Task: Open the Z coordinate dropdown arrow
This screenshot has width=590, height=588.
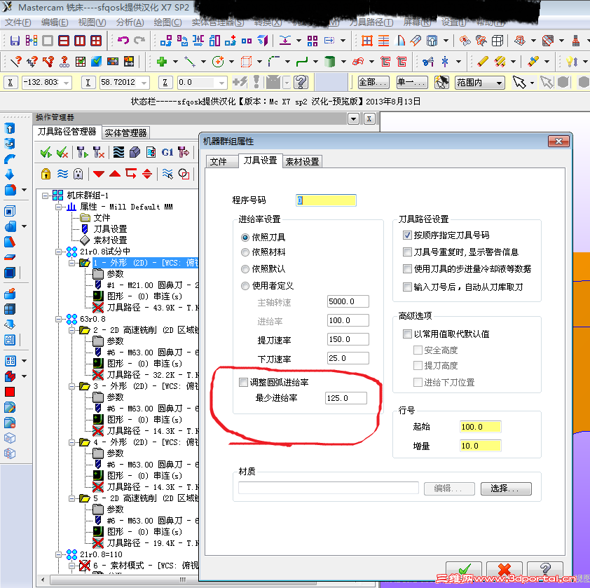Action: (x=221, y=83)
